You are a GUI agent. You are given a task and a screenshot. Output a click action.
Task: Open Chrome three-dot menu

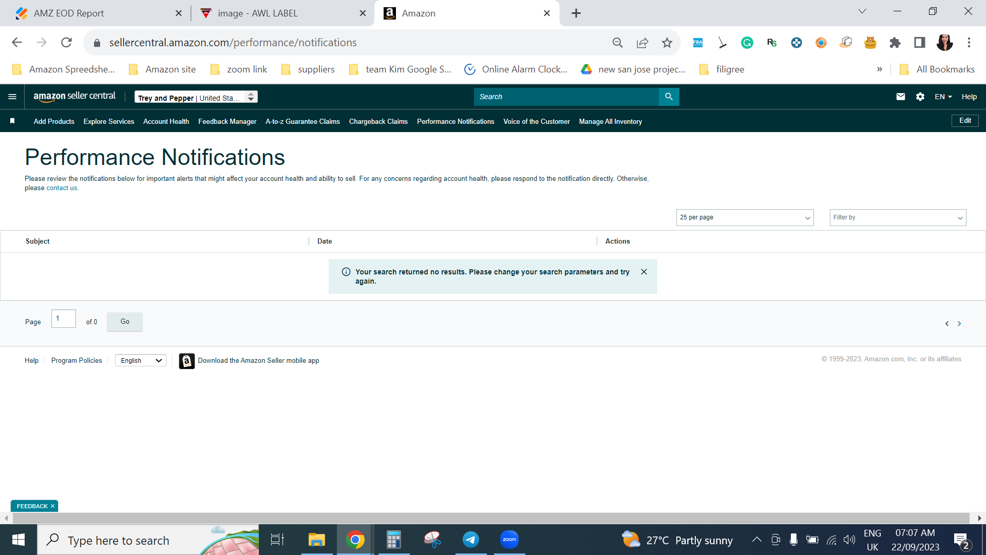pyautogui.click(x=969, y=43)
